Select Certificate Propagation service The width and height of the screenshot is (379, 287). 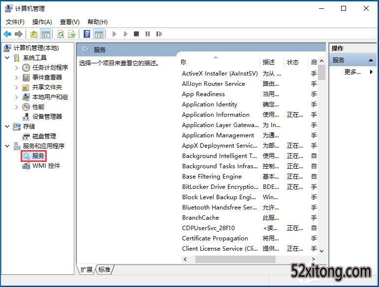[x=215, y=238]
